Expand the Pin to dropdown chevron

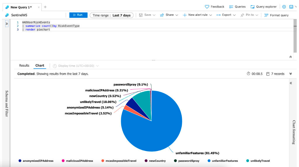[x=257, y=15]
